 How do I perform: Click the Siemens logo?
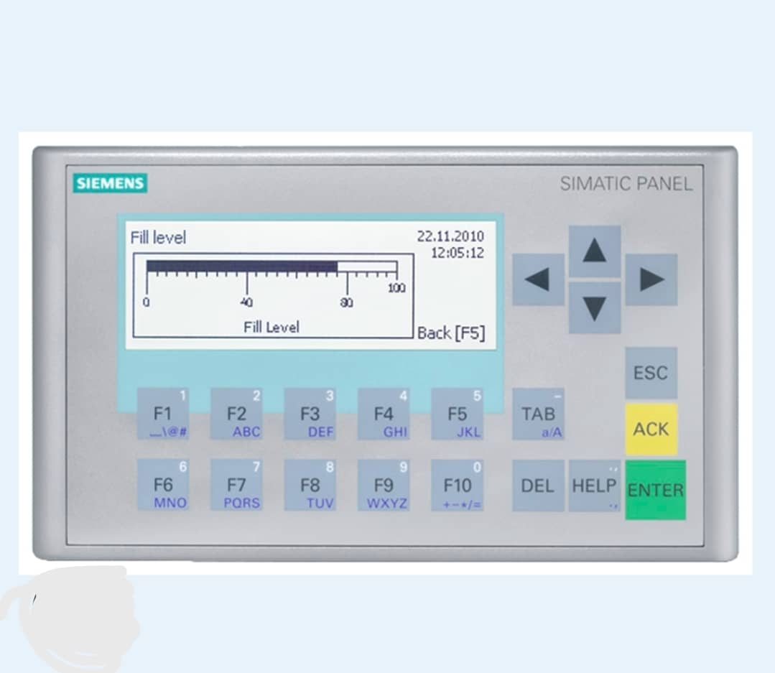(x=110, y=183)
